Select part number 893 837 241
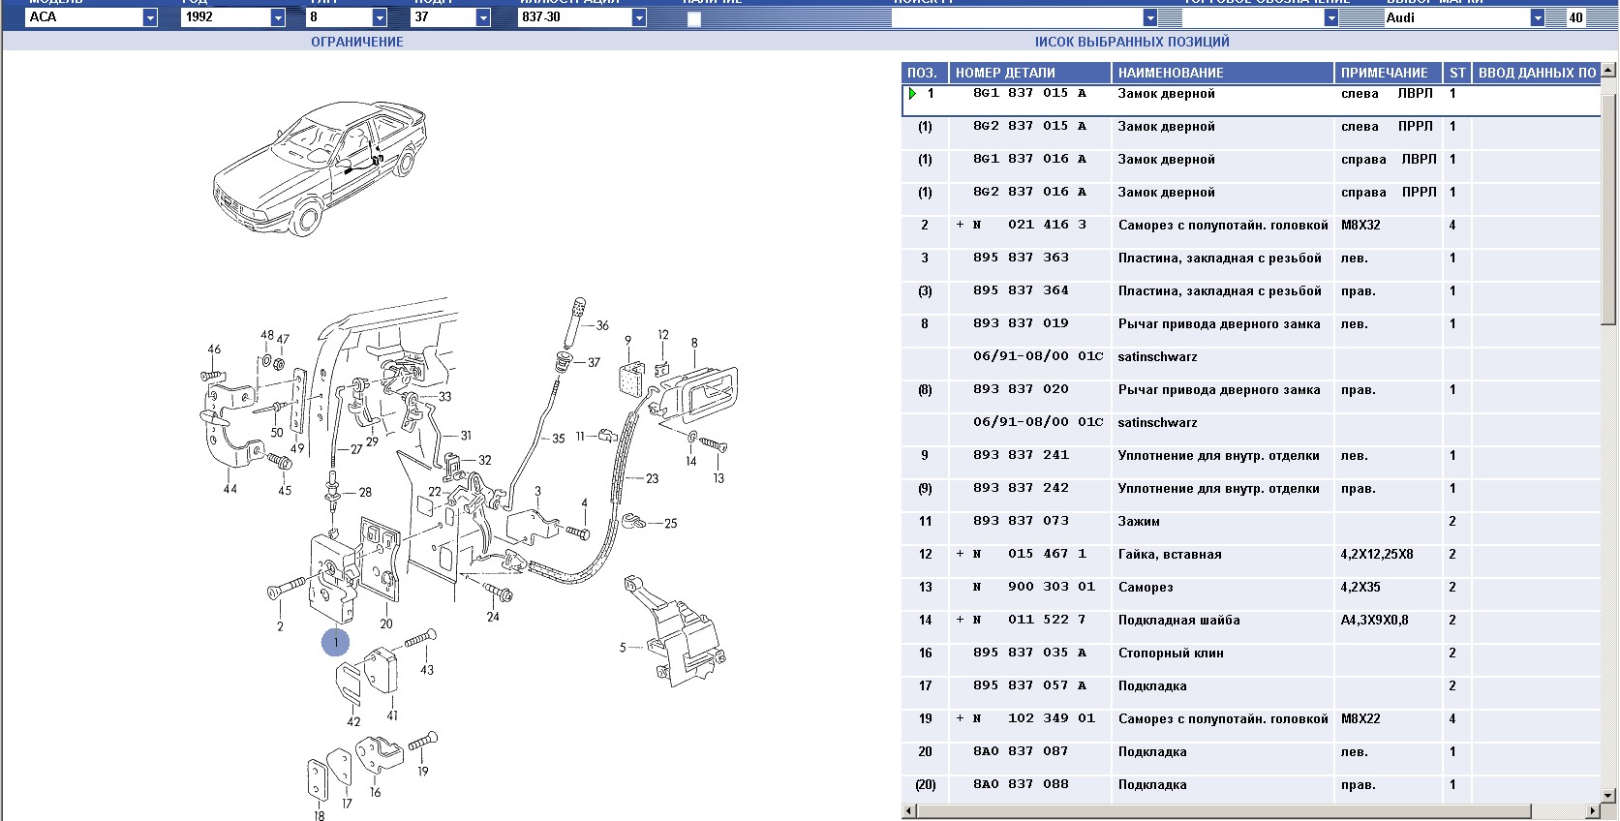Image resolution: width=1620 pixels, height=821 pixels. pyautogui.click(x=1021, y=456)
